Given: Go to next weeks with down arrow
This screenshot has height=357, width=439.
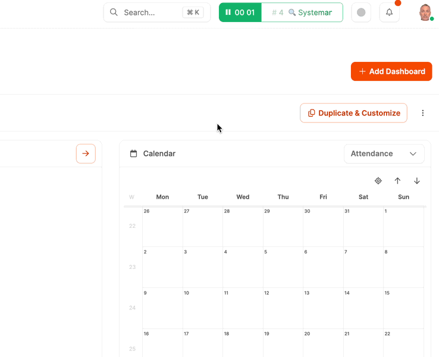Looking at the screenshot, I should click(x=417, y=181).
